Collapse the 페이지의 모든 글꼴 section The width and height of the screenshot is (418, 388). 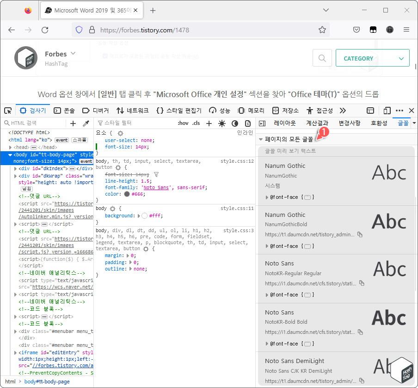[x=261, y=140]
